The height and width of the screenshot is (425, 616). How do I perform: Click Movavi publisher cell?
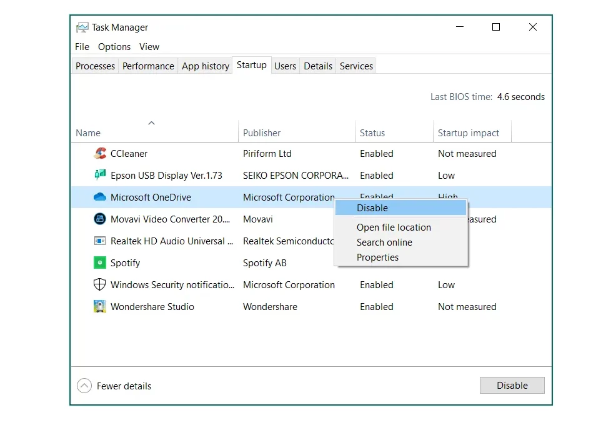click(258, 219)
